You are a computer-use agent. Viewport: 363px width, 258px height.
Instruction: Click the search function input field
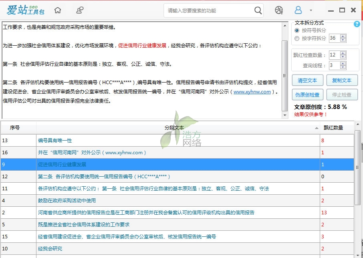point(208,10)
